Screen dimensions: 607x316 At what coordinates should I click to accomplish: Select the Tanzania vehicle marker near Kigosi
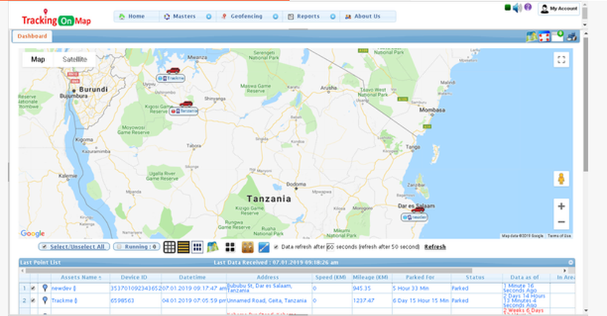186,104
